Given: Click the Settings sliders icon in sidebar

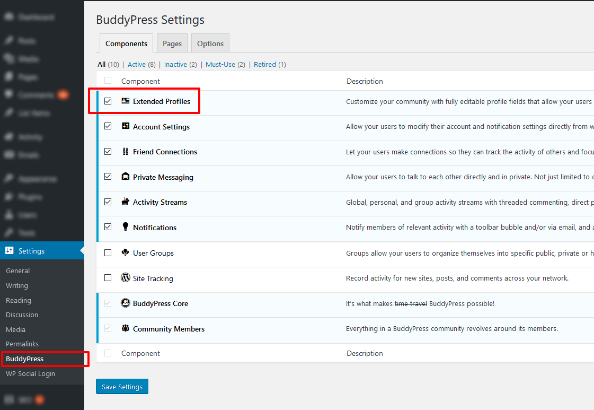Looking at the screenshot, I should pyautogui.click(x=10, y=250).
